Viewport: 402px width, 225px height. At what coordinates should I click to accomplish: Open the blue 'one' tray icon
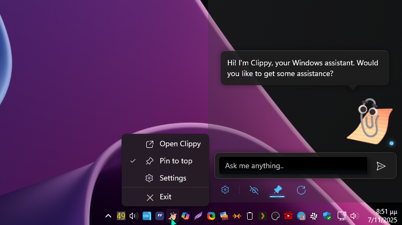click(x=147, y=216)
